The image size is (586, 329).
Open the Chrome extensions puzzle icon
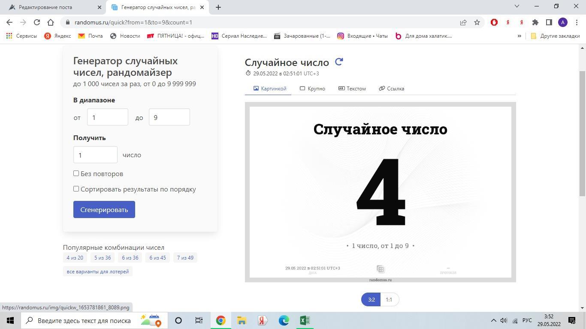tap(535, 22)
